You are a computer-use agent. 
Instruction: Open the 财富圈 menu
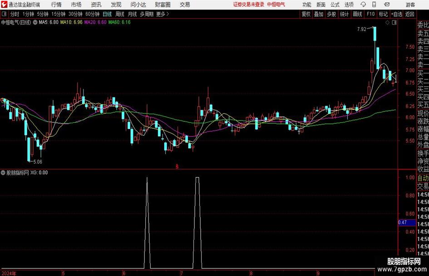pos(163,5)
